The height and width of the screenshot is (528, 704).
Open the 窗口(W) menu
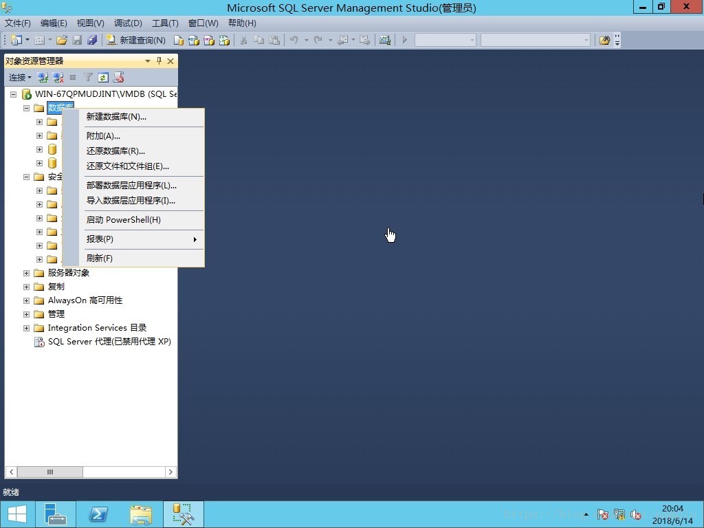tap(203, 23)
